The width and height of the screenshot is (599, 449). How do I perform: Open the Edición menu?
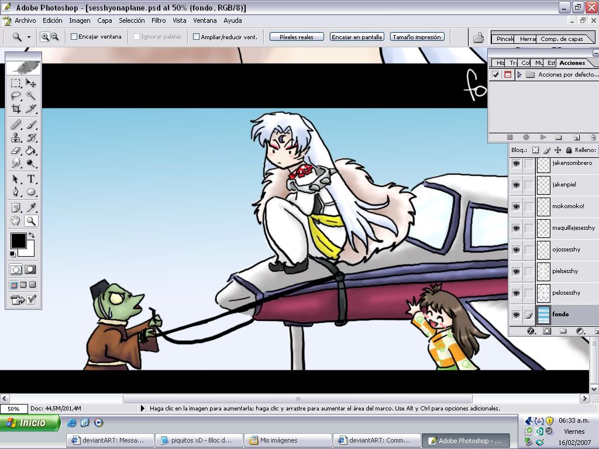52,20
